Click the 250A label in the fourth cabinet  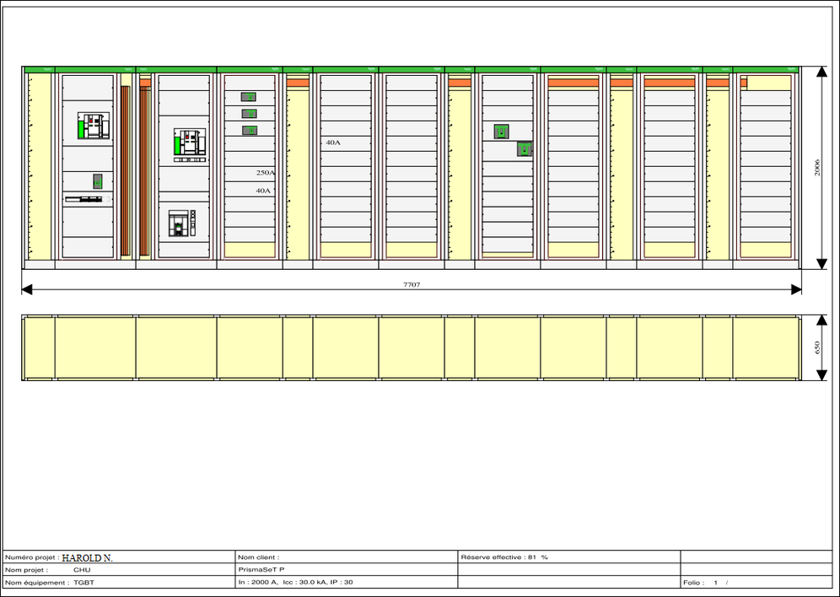[x=265, y=173]
